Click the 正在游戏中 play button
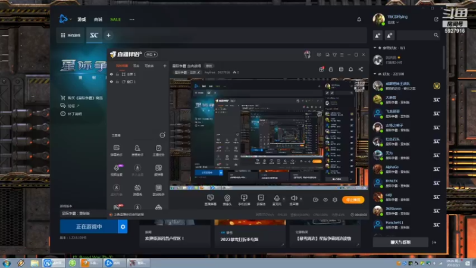 coord(89,227)
